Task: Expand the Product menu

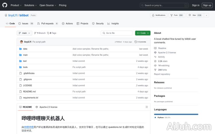Action: [16, 5]
